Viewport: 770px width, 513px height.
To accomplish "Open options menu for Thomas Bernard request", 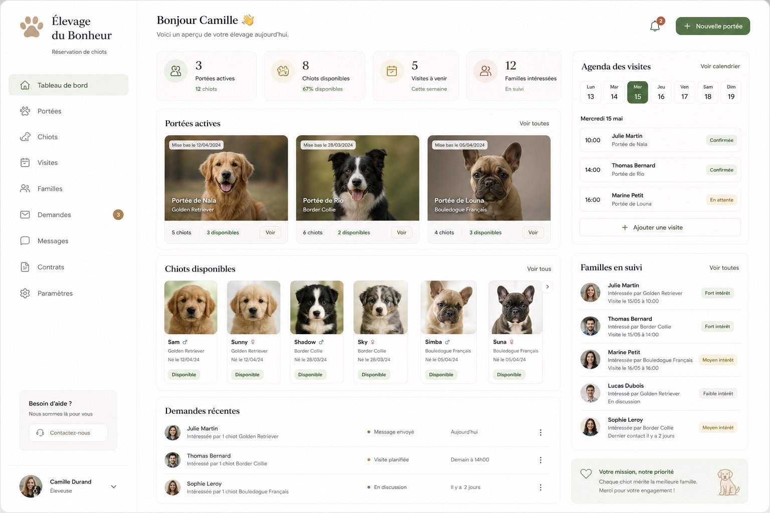I will point(540,460).
